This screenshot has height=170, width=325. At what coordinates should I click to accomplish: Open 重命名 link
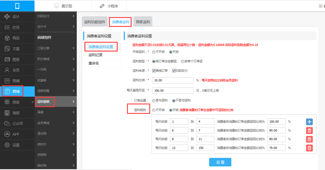pyautogui.click(x=94, y=63)
